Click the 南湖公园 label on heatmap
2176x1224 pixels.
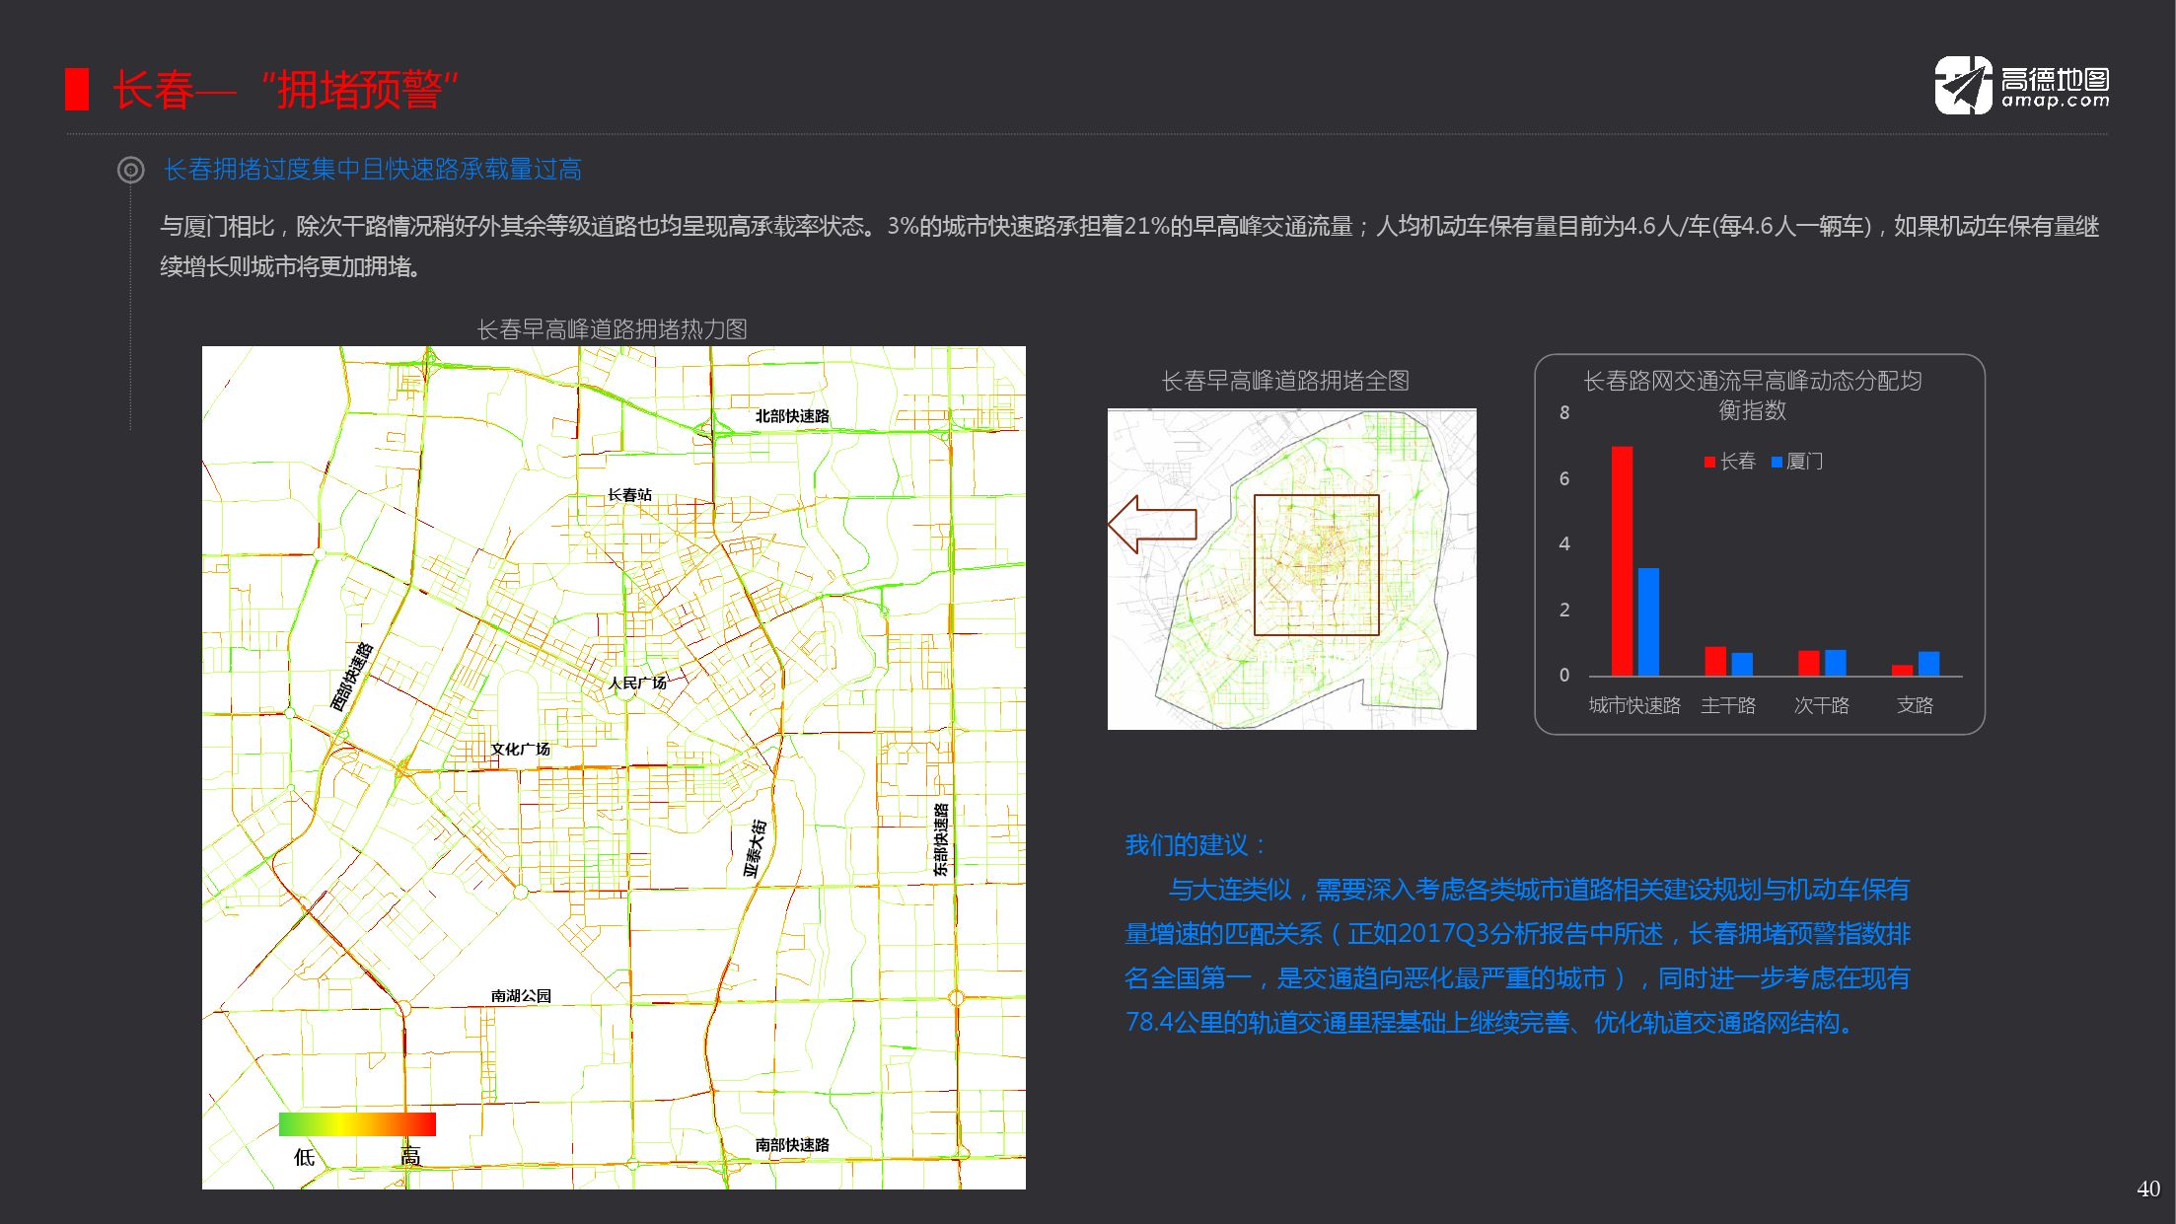pos(521,996)
